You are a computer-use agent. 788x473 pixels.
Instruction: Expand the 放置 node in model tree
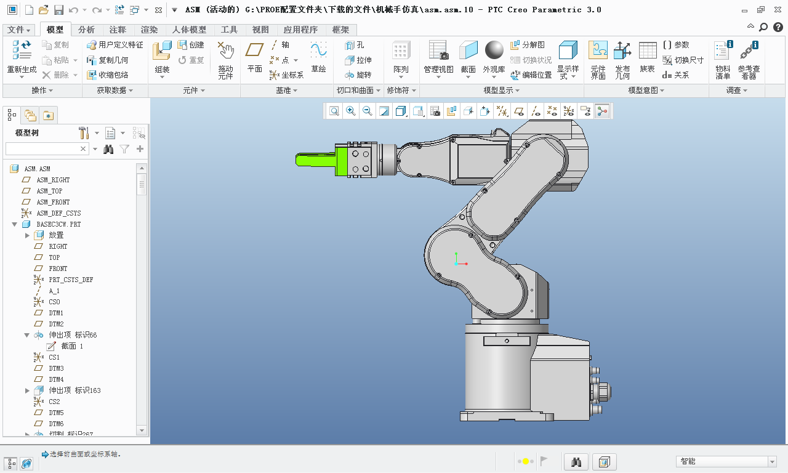coord(27,235)
